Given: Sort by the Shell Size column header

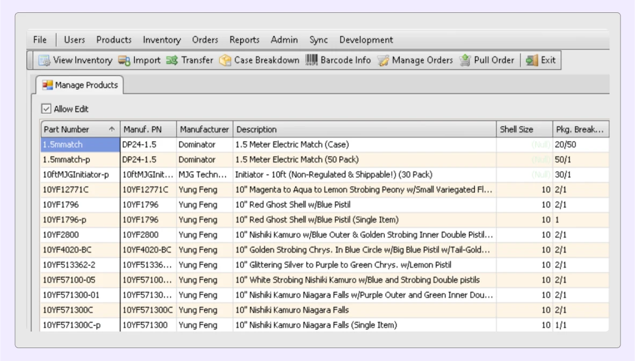Looking at the screenshot, I should [516, 129].
